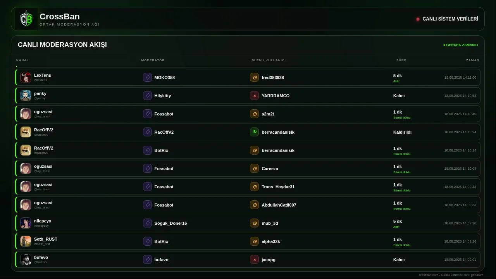Select username Trans_Haydar31 in the feed
The height and width of the screenshot is (279, 496).
pos(278,187)
